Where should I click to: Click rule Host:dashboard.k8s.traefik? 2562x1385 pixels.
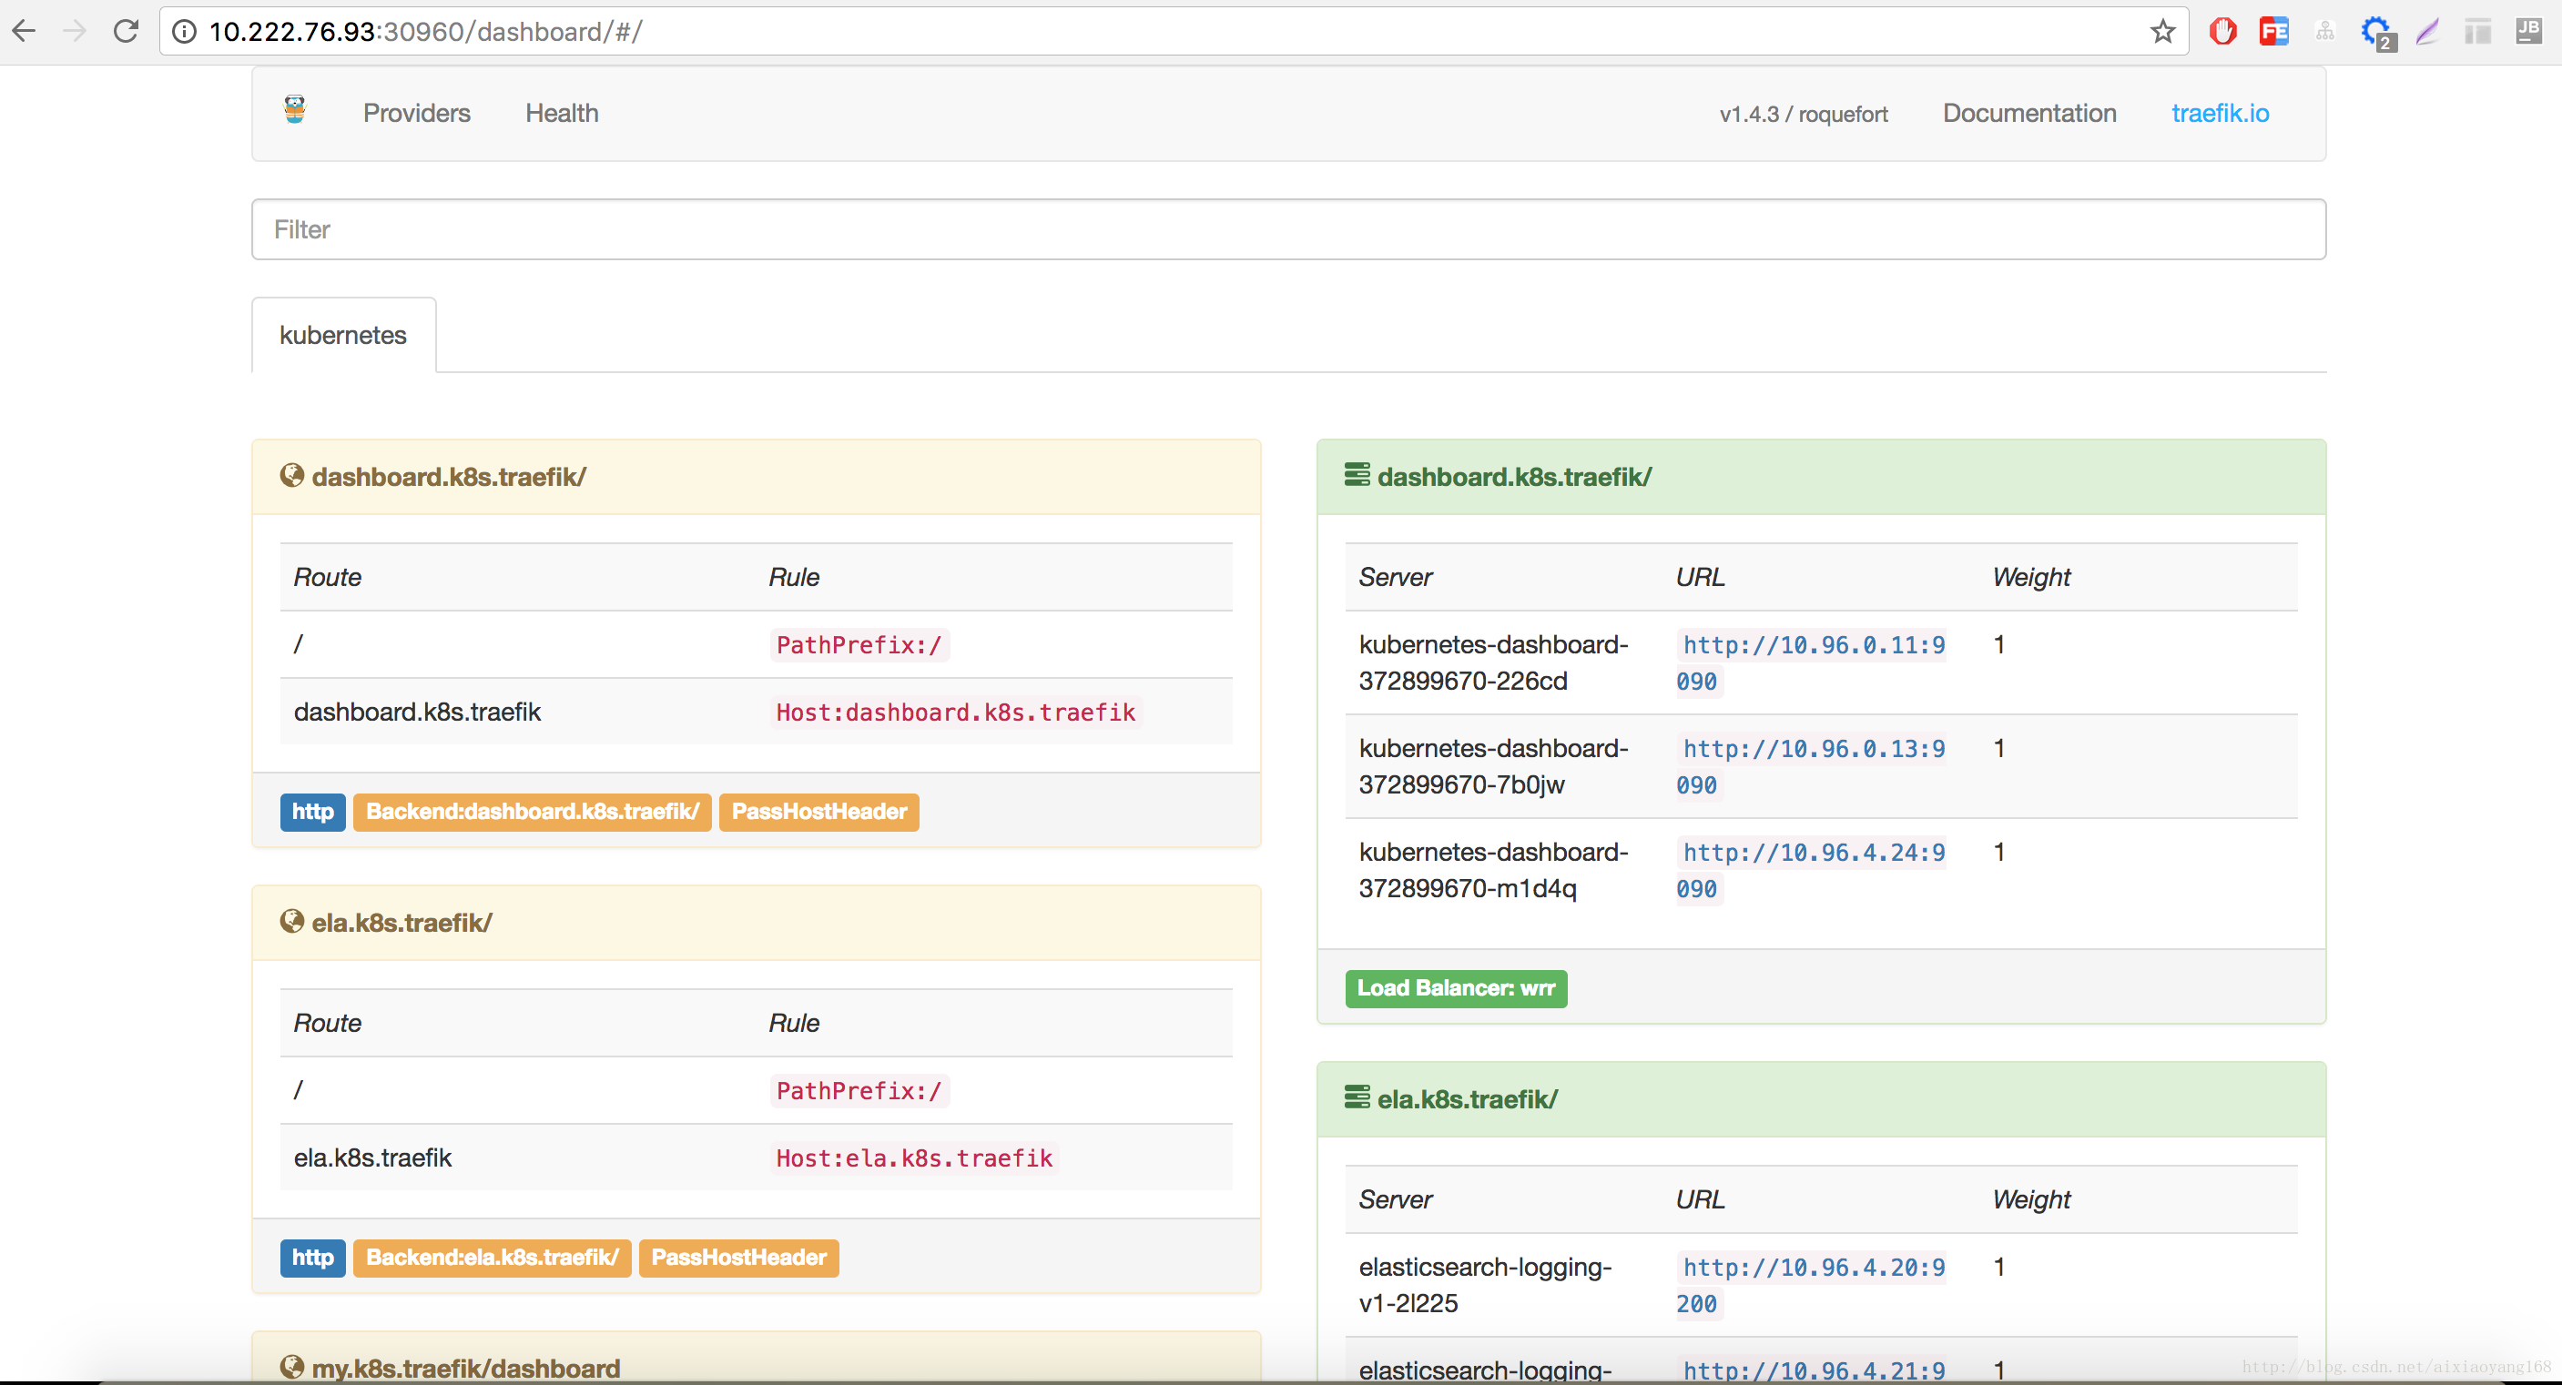[x=956, y=713]
